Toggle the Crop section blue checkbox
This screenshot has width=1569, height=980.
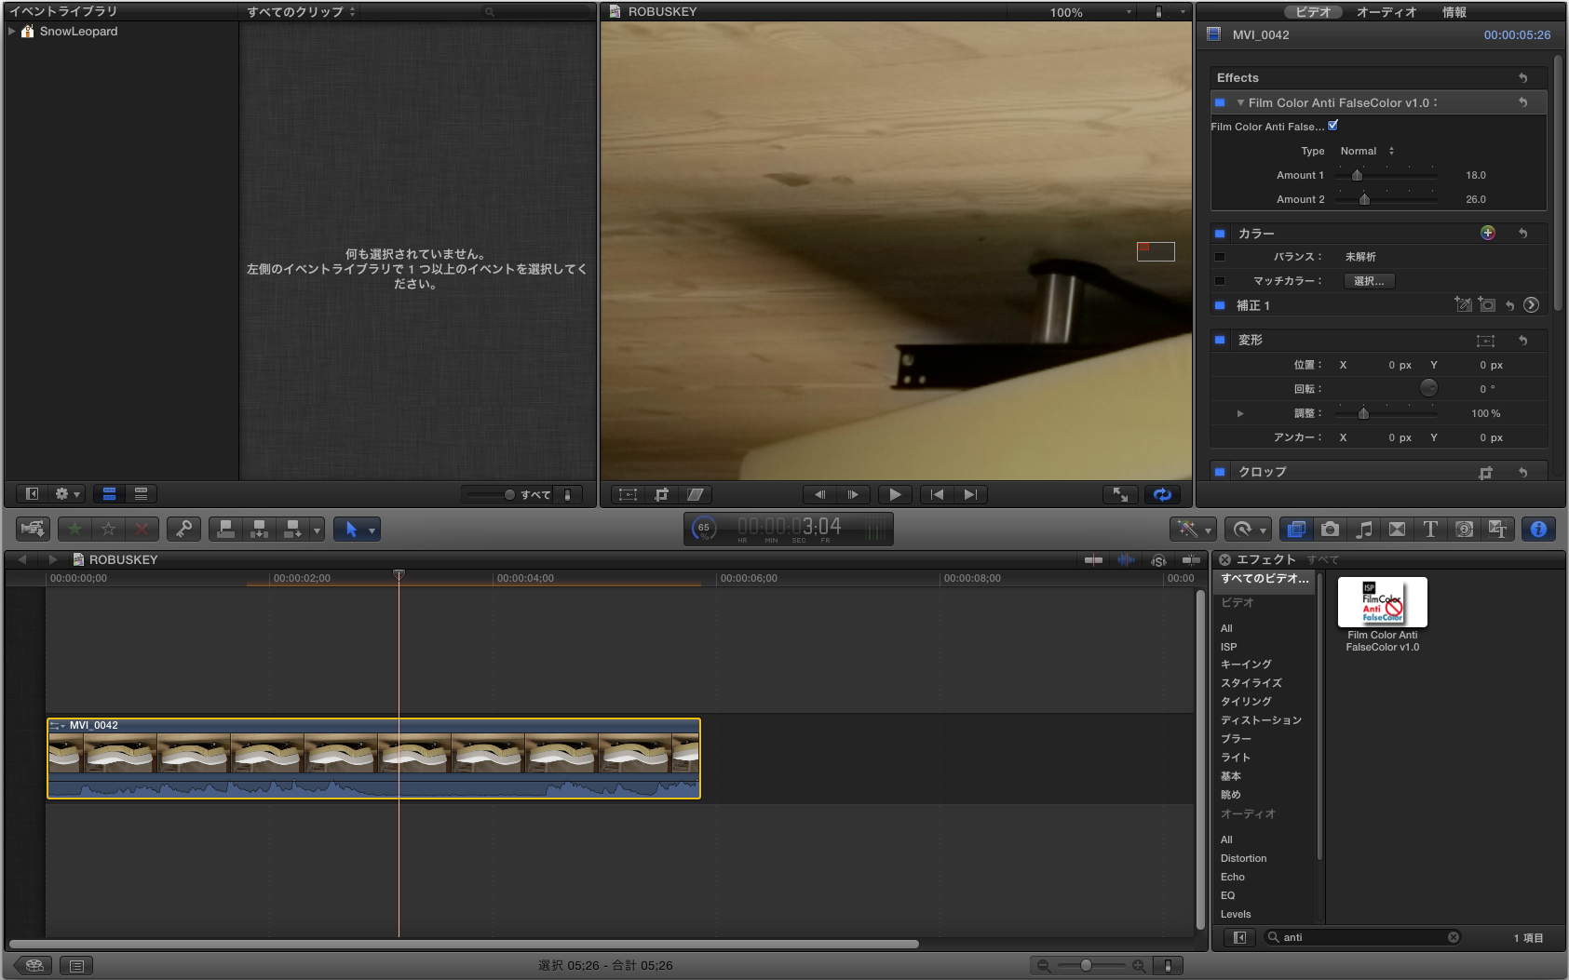click(x=1220, y=472)
